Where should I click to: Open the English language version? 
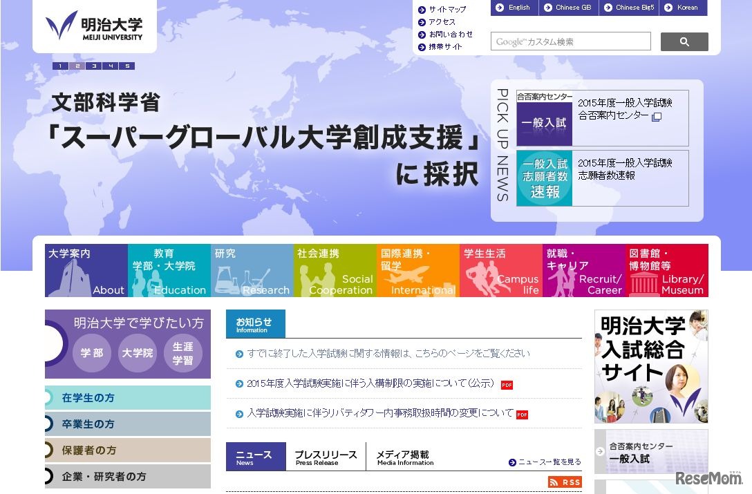pos(514,8)
